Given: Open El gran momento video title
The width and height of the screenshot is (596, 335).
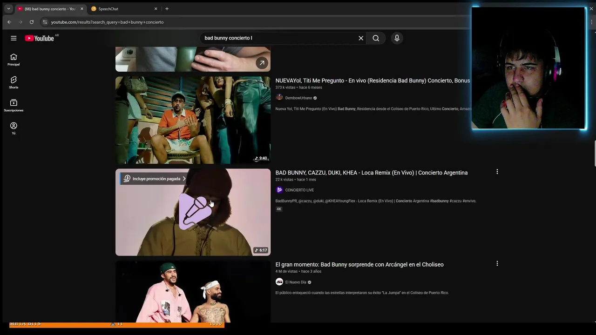Looking at the screenshot, I should click(x=359, y=264).
